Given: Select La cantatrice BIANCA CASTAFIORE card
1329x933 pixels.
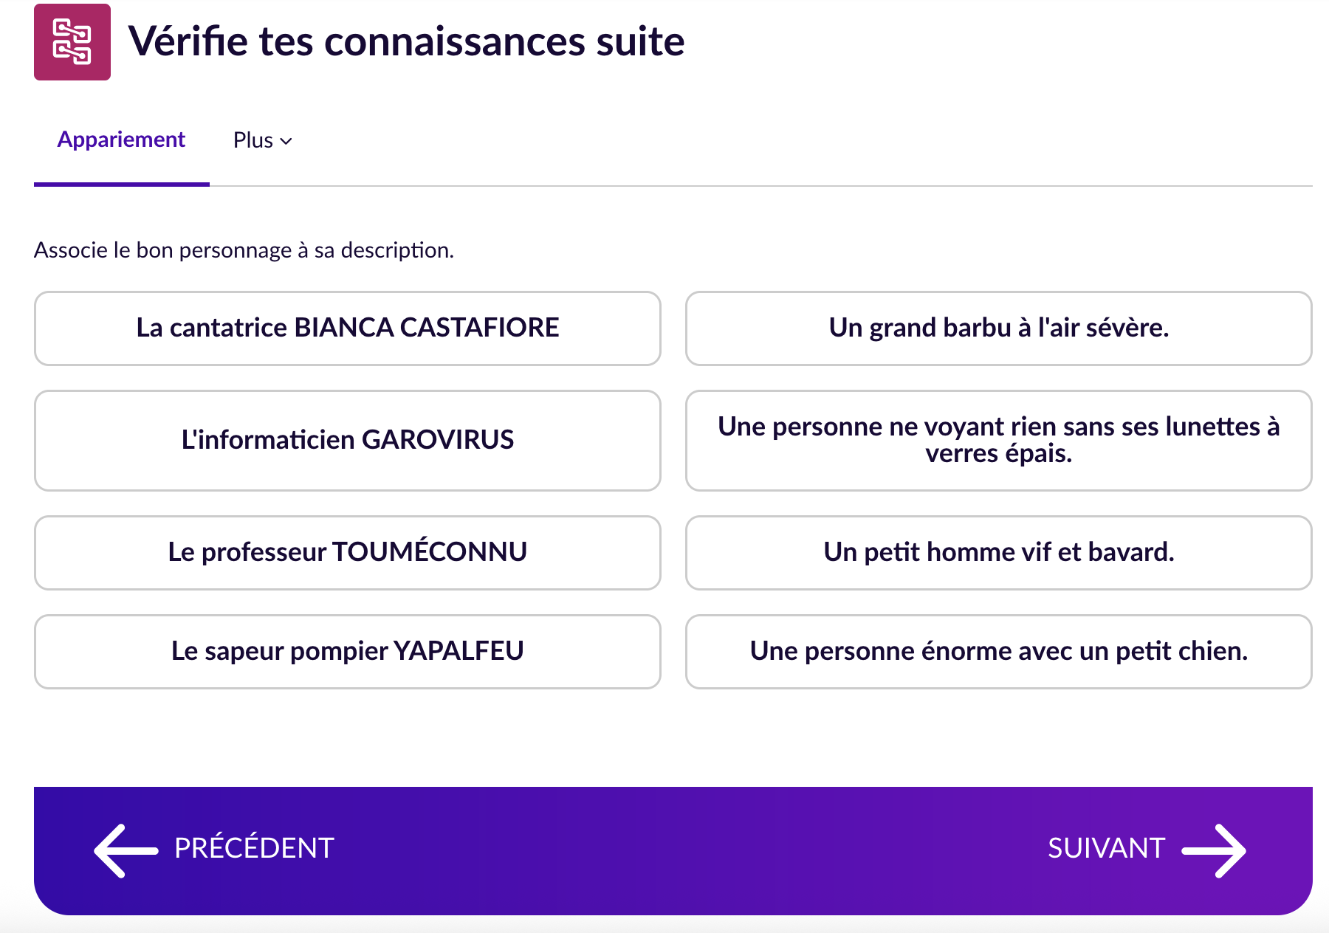Looking at the screenshot, I should click(x=347, y=328).
